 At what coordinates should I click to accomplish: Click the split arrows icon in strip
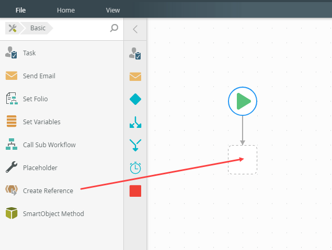(135, 122)
